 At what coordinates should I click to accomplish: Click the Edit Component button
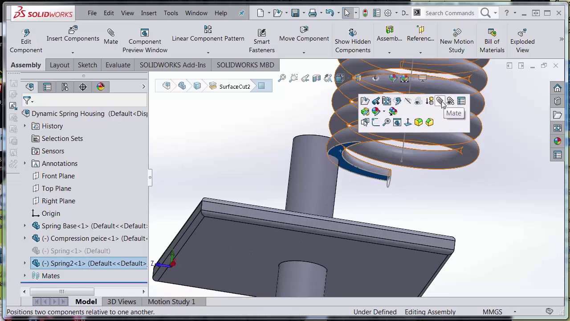(26, 41)
